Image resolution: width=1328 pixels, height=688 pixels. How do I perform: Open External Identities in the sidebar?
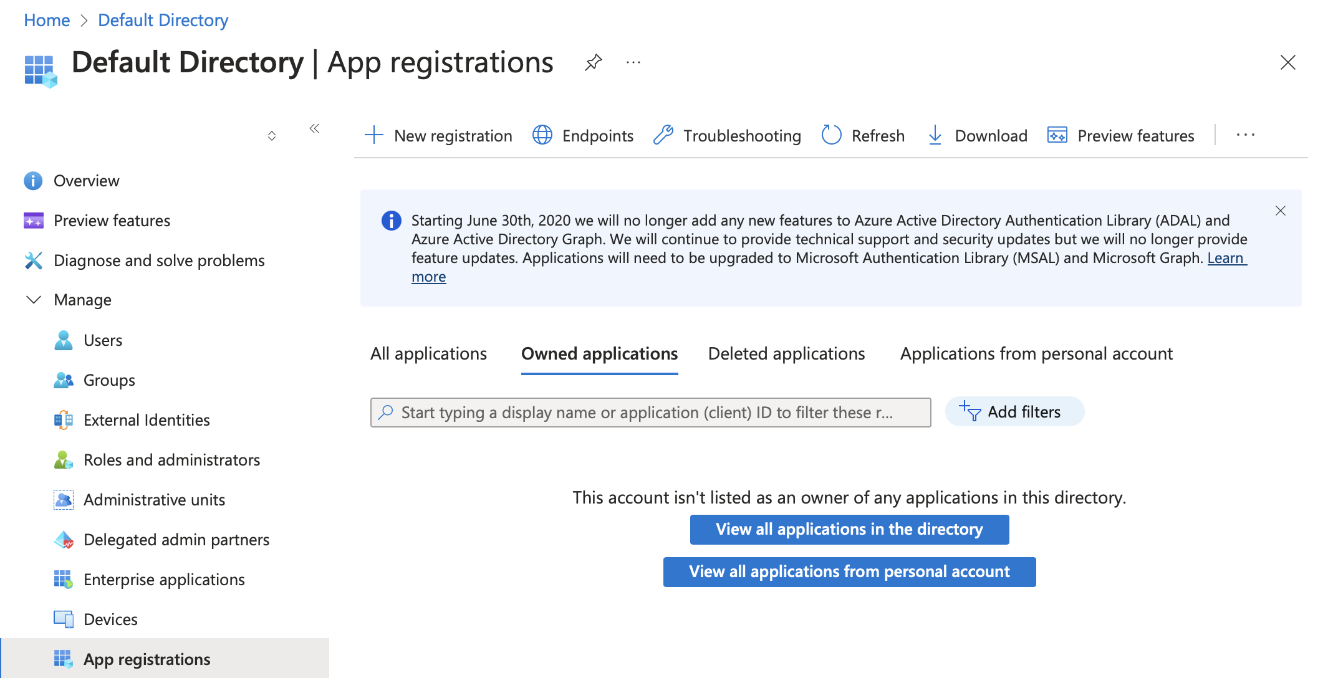point(147,420)
